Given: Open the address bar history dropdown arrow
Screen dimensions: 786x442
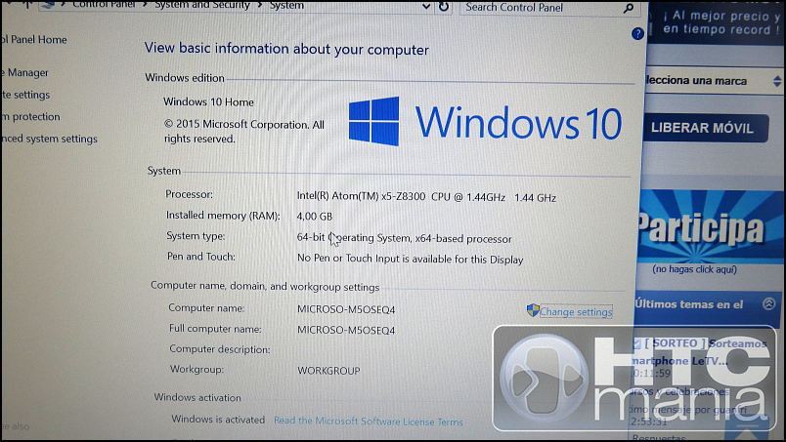Looking at the screenshot, I should pos(426,7).
